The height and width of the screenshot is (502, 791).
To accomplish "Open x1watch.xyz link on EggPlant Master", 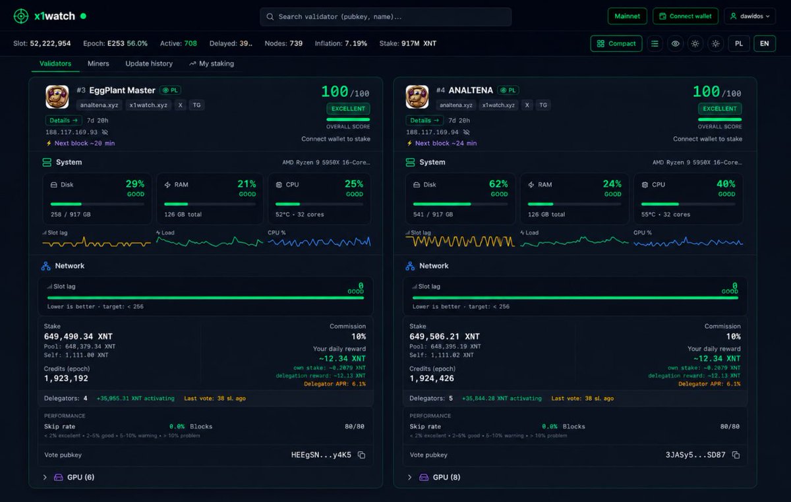I will (x=148, y=105).
